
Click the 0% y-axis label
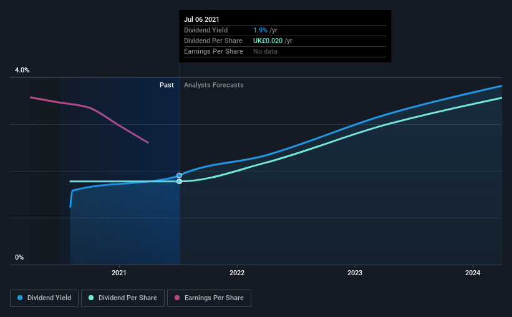tap(19, 257)
